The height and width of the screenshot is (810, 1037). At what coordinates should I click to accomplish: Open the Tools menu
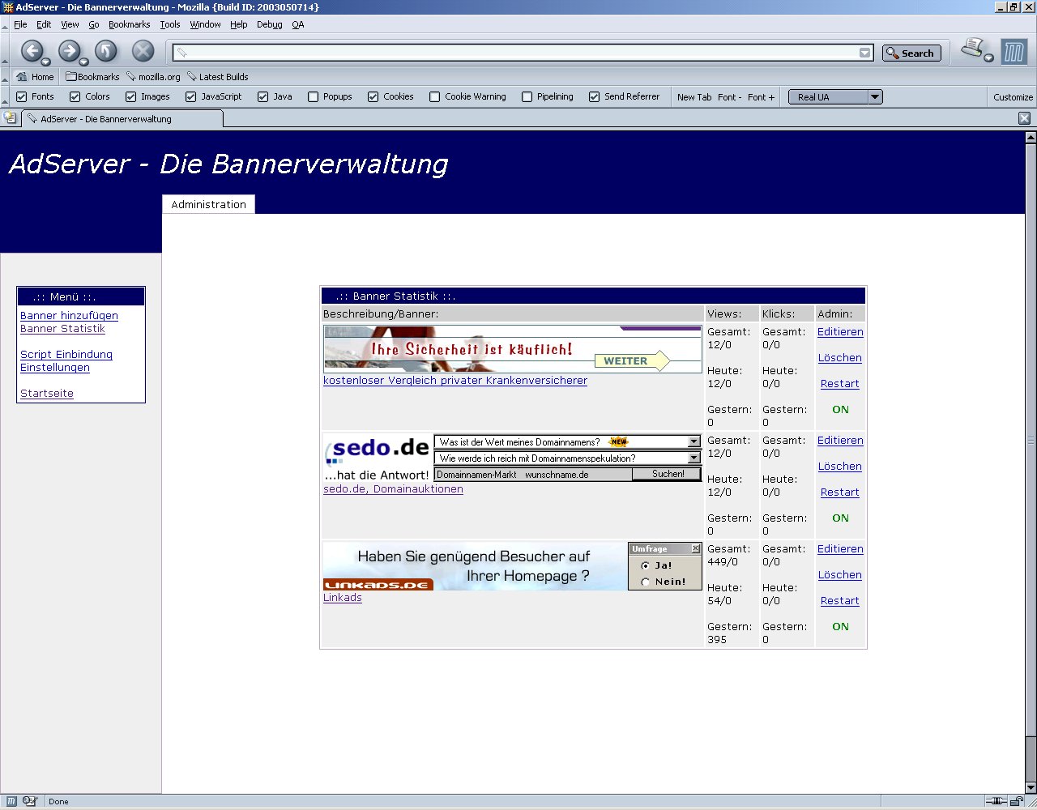[170, 24]
